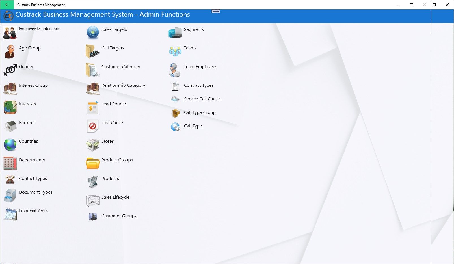Click the Lost Cause text label
The height and width of the screenshot is (264, 454).
point(112,123)
